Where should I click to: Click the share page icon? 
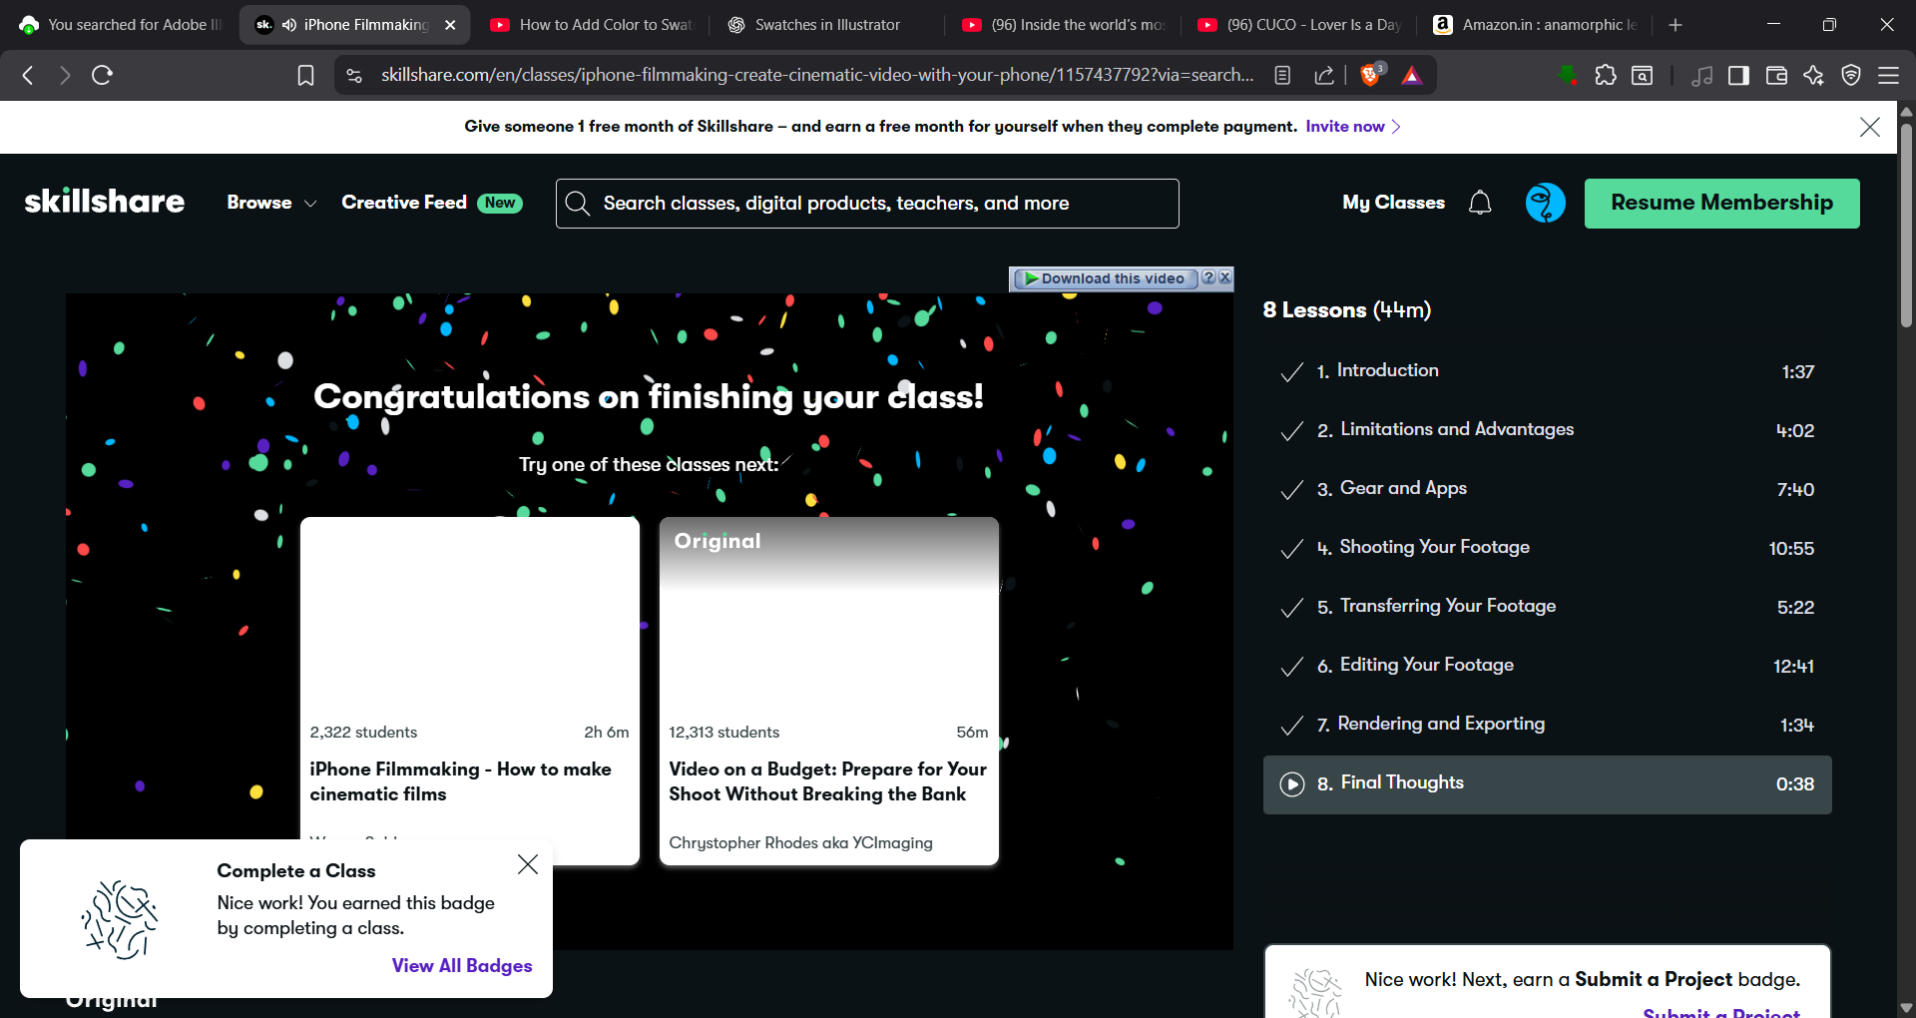pos(1324,75)
